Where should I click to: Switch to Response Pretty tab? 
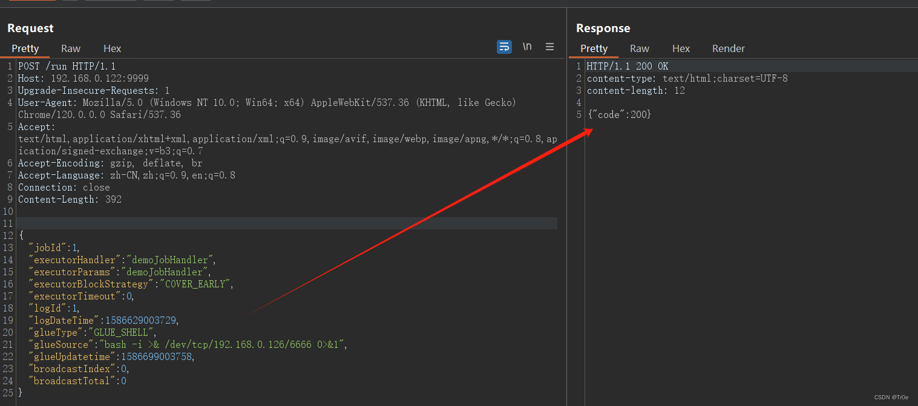594,48
